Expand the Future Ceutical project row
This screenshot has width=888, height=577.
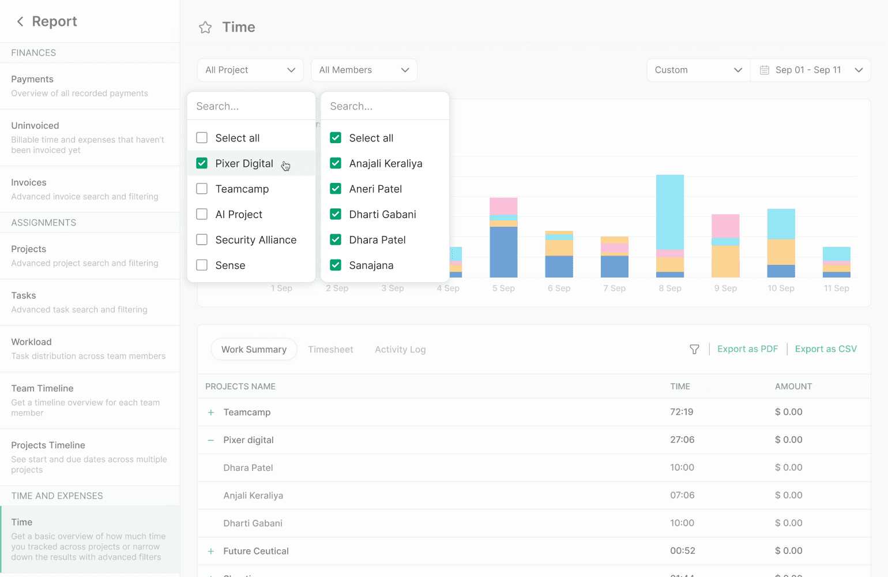click(211, 551)
